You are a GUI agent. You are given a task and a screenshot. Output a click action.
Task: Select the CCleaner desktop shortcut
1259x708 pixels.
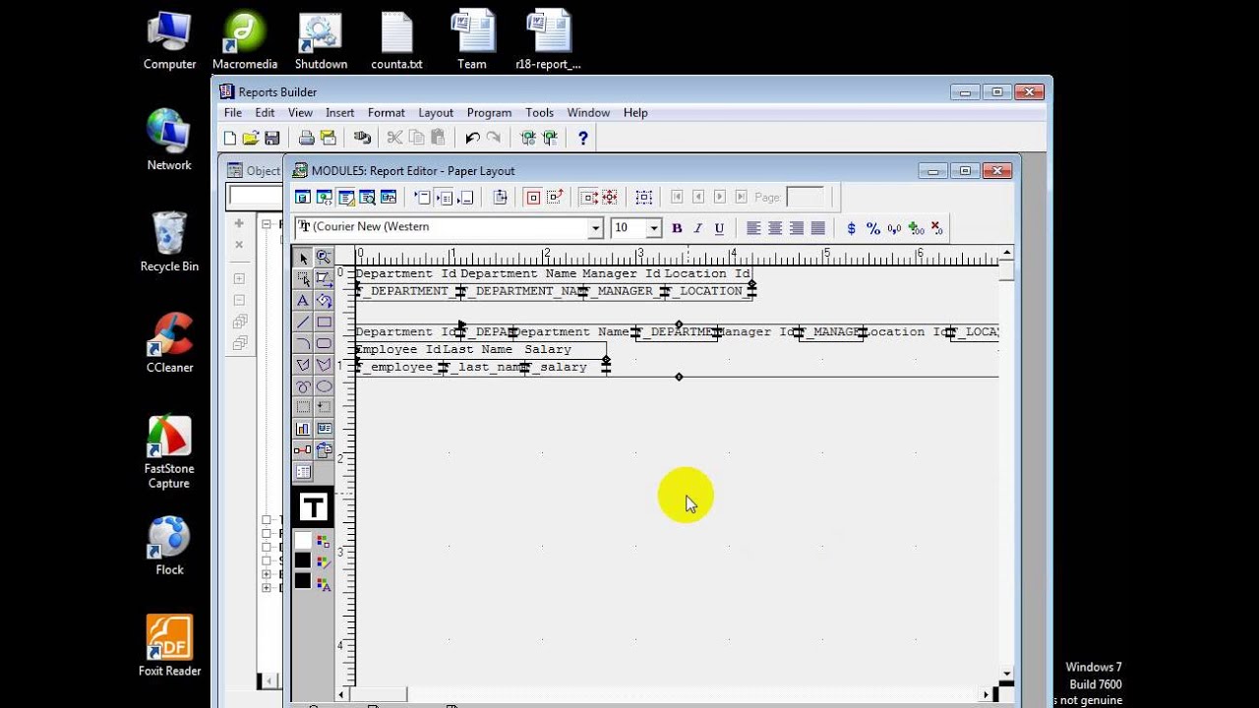click(x=169, y=343)
